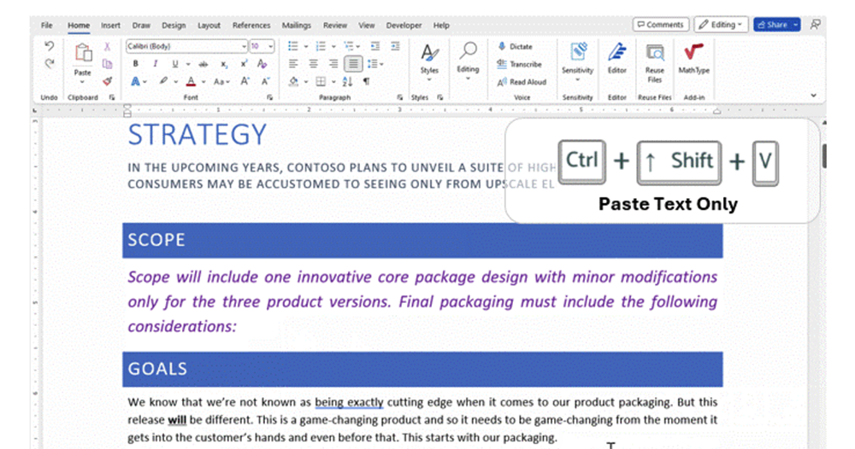Pick the red font color swatch
Viewport: 855px width, 449px height.
pos(191,82)
